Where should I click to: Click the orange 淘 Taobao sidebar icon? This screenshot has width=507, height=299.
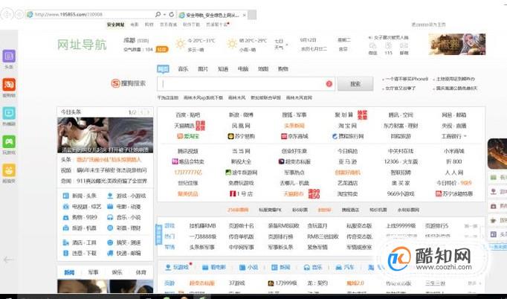point(9,85)
